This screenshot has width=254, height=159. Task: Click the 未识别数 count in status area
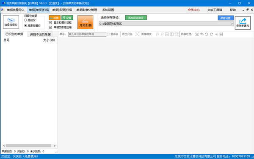coord(37,151)
